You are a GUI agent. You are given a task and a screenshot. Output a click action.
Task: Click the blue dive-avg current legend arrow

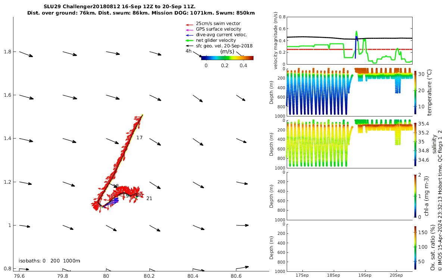click(189, 35)
